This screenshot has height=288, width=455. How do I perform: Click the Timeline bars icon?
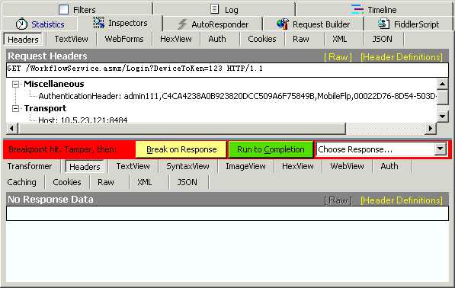pyautogui.click(x=357, y=9)
